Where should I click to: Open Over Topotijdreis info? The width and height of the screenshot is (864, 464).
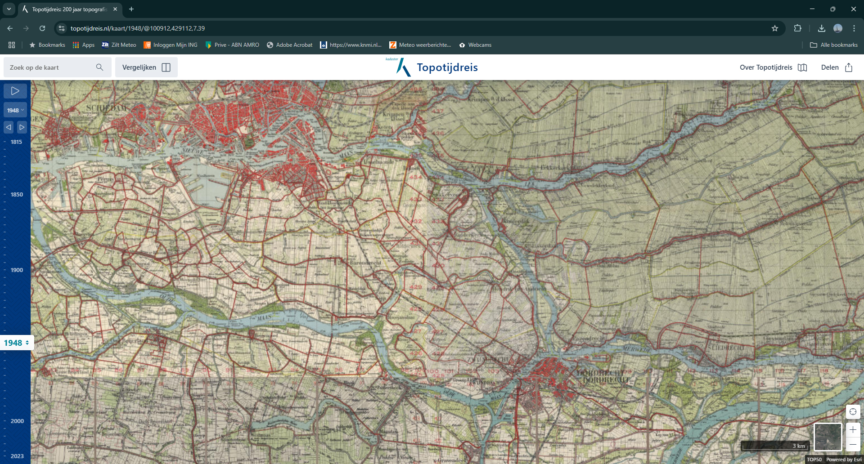(x=773, y=67)
